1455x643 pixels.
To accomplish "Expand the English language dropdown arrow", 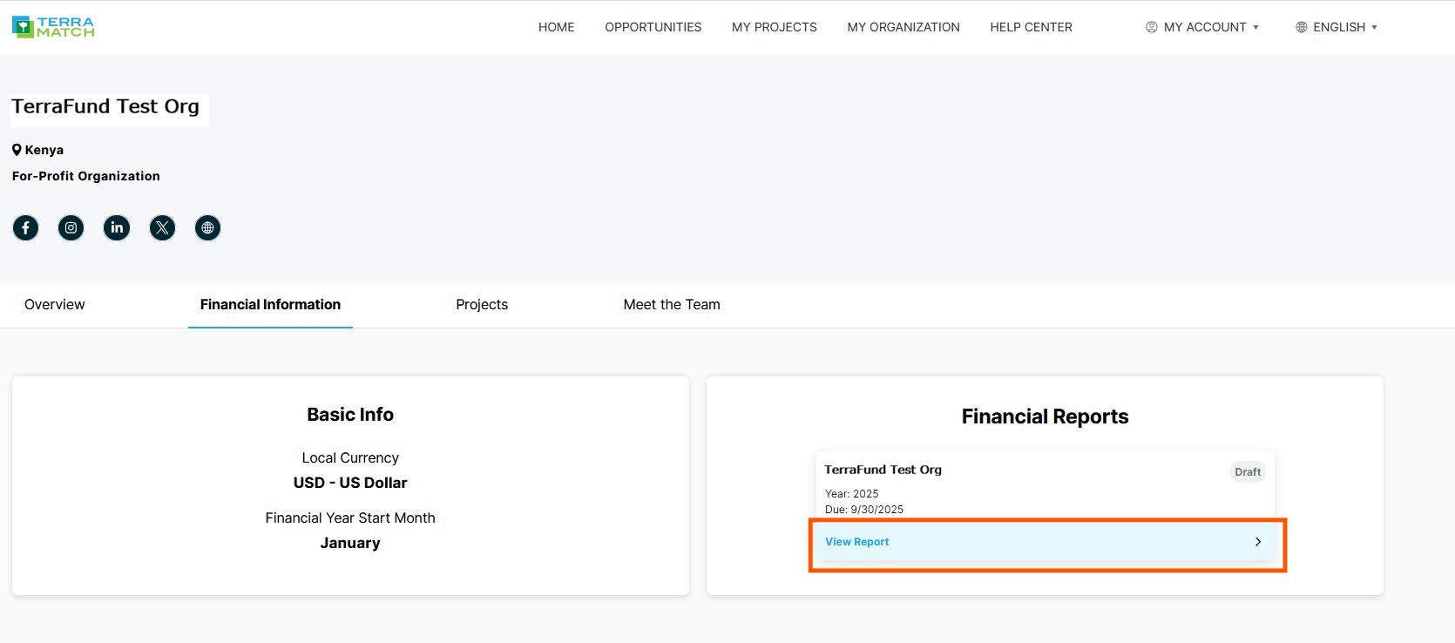I will click(1374, 27).
